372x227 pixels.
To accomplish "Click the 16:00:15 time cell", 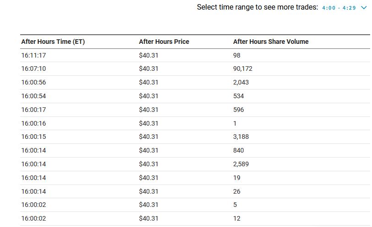I will click(33, 137).
